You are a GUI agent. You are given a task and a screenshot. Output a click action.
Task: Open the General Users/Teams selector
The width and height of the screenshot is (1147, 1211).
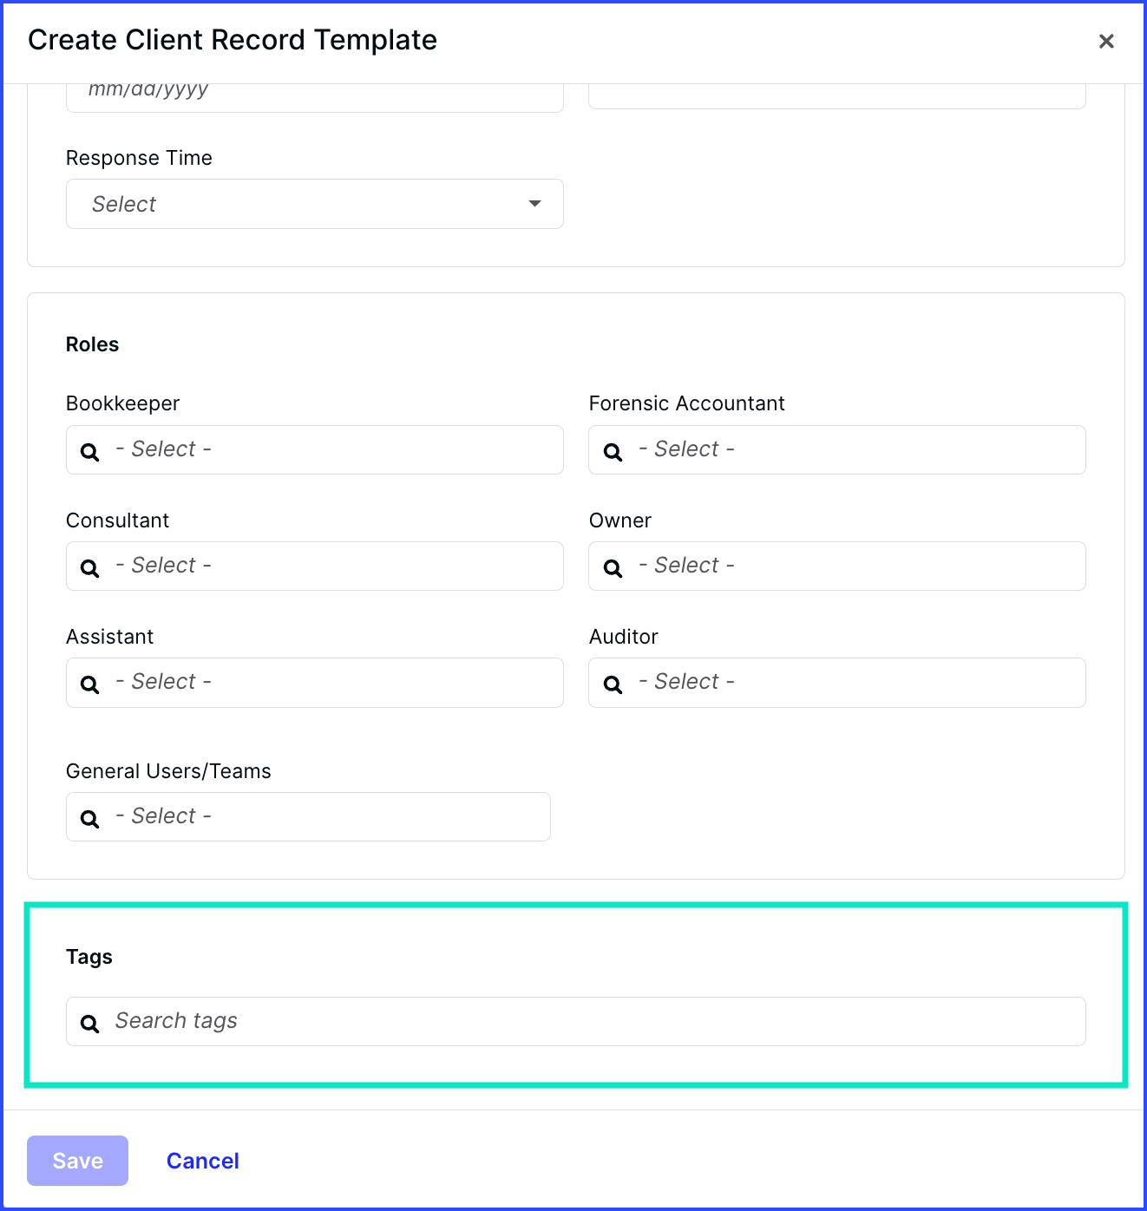307,816
